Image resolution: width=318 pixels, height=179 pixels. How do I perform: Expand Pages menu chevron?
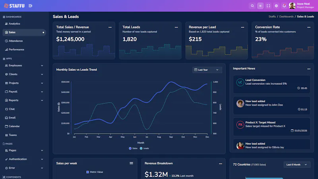(42, 150)
